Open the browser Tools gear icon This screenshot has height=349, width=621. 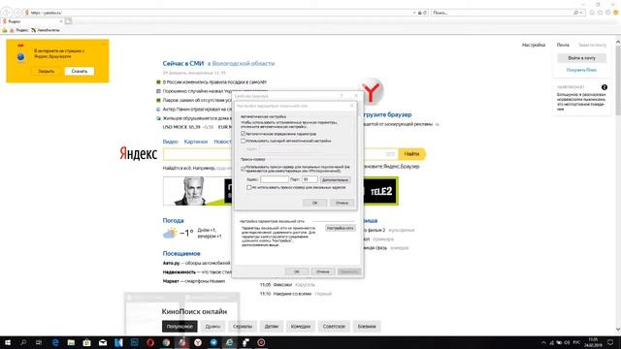608,13
